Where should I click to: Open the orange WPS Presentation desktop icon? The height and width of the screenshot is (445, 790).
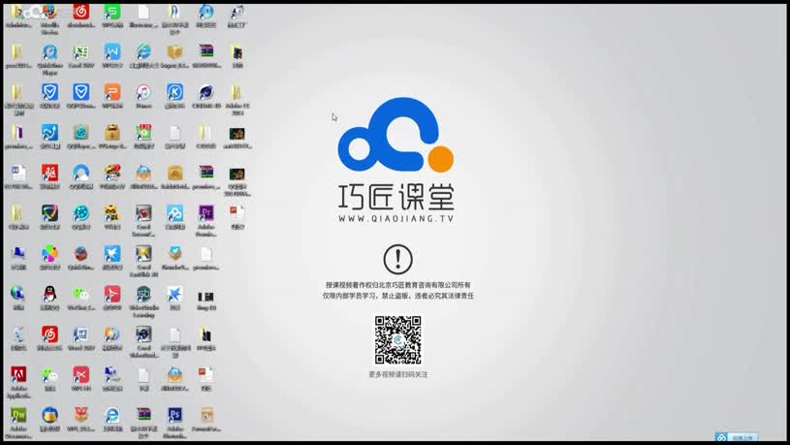(112, 92)
